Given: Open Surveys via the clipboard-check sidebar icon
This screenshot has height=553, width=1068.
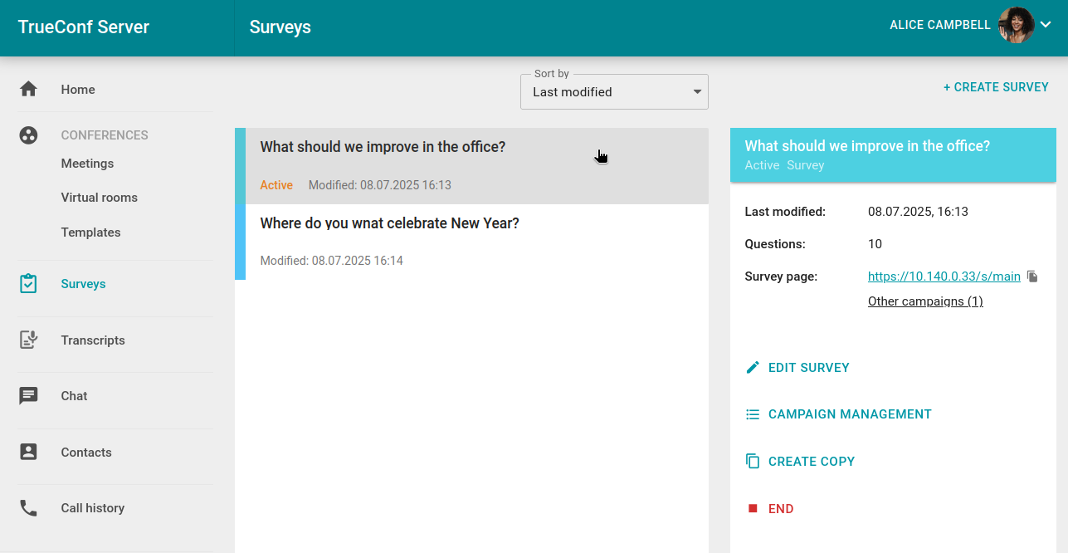Looking at the screenshot, I should [28, 283].
